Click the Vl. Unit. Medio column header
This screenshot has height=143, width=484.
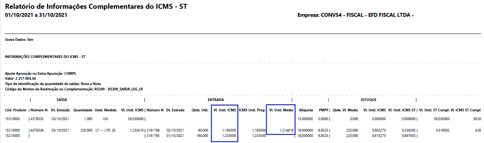click(281, 110)
